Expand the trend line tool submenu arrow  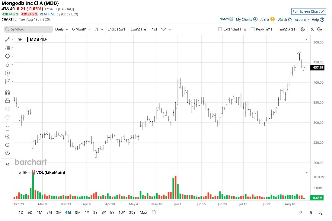click(x=12, y=39)
